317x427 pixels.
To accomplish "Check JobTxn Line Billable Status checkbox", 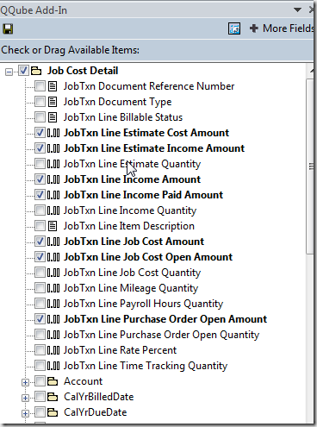I will pos(40,116).
